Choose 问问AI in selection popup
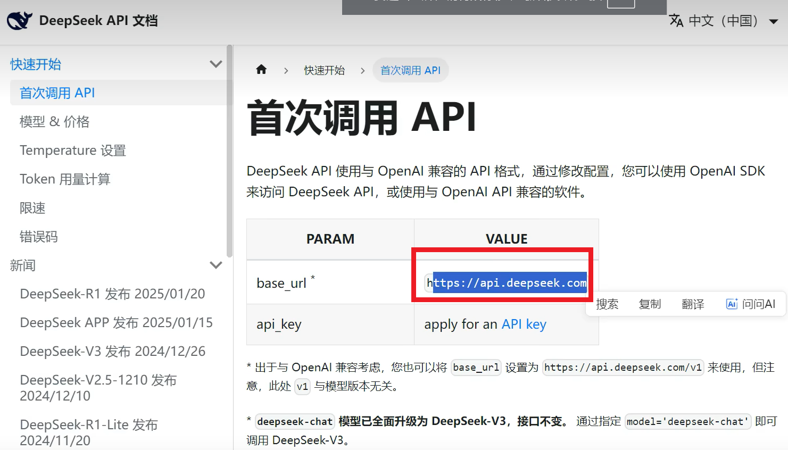 pos(751,304)
